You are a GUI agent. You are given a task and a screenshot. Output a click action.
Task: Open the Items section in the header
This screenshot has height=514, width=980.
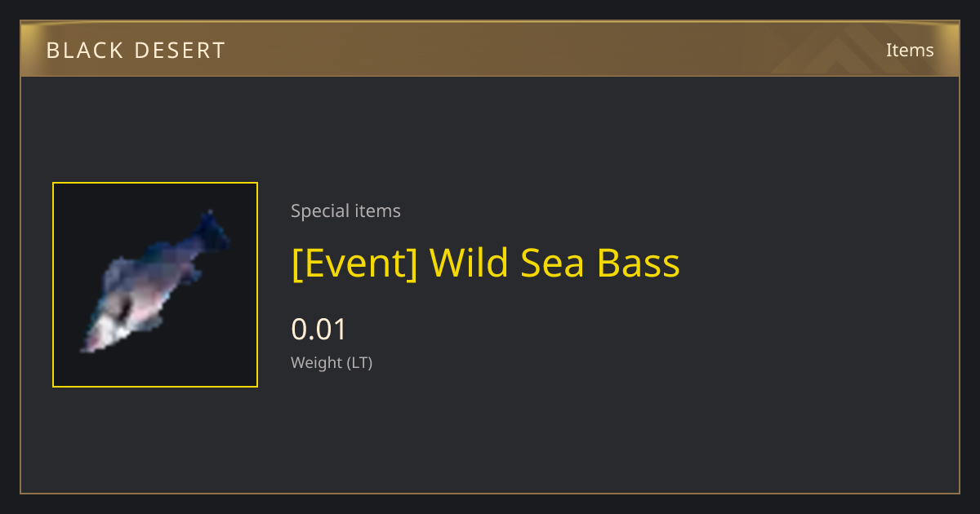pos(910,50)
